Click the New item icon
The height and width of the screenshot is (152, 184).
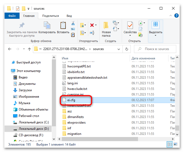(x=115, y=23)
